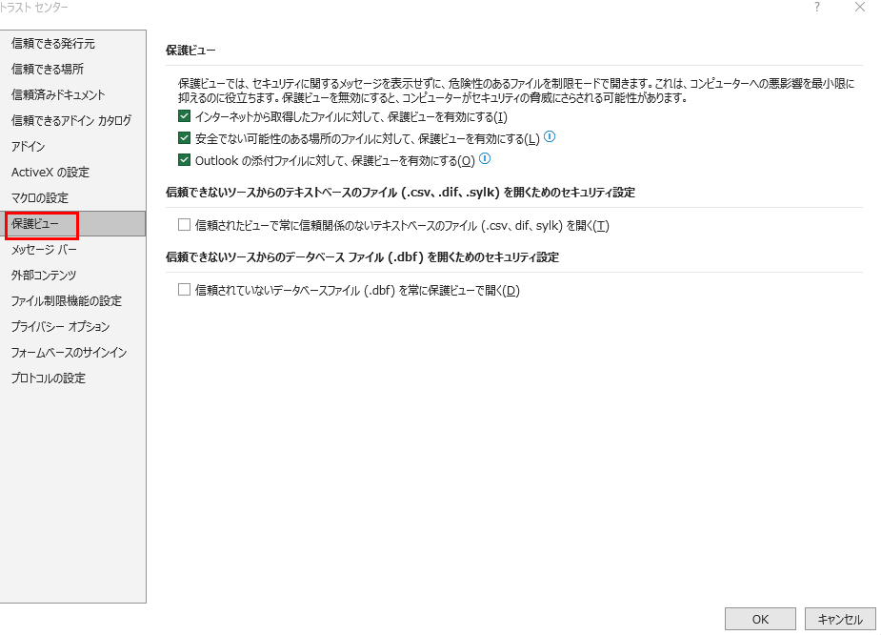This screenshot has height=635, width=881.
Task: Go to 信頼済みドキュメント section
Action: click(58, 94)
